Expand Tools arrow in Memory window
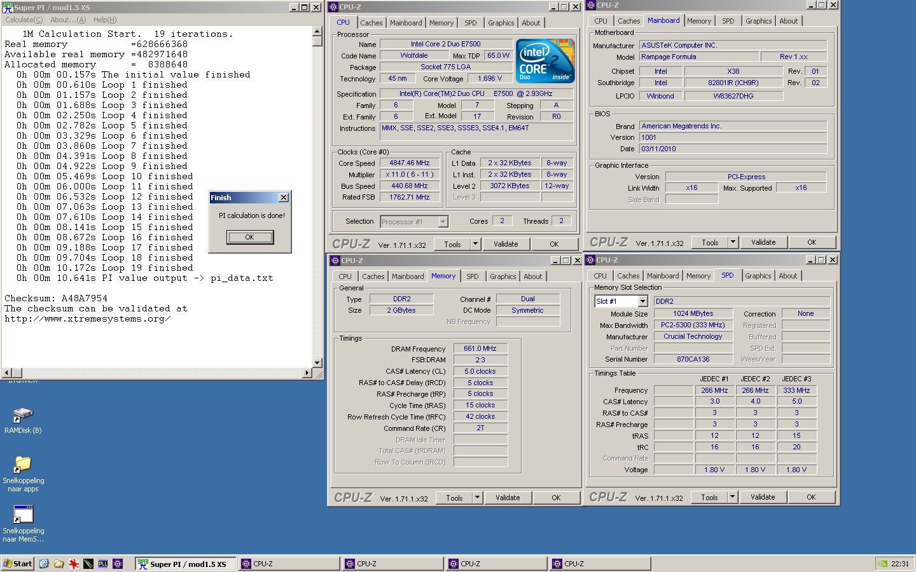The height and width of the screenshot is (572, 916). coord(477,498)
